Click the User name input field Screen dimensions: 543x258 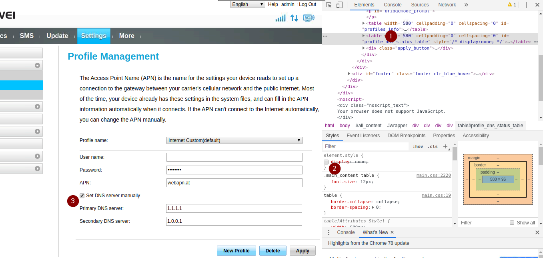tap(234, 157)
